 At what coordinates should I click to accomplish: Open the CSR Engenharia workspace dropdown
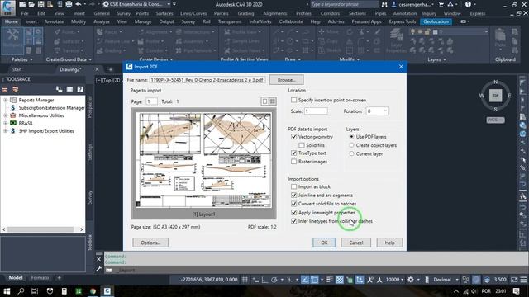pos(169,4)
